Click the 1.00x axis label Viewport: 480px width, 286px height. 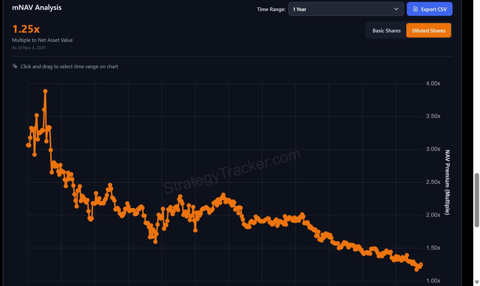point(433,281)
